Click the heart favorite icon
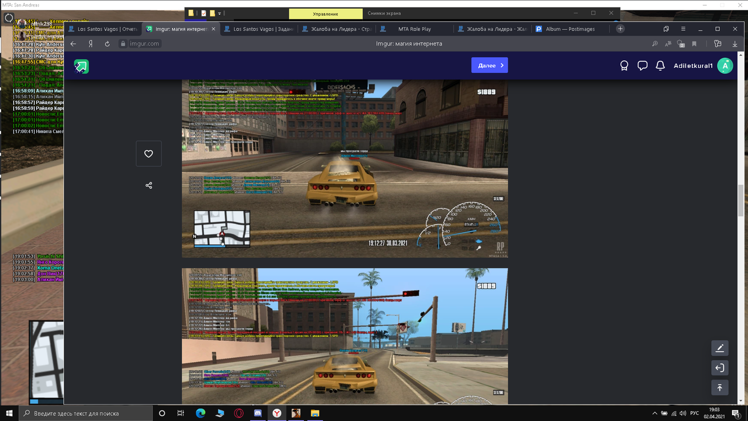Viewport: 748px width, 421px height. pos(148,154)
